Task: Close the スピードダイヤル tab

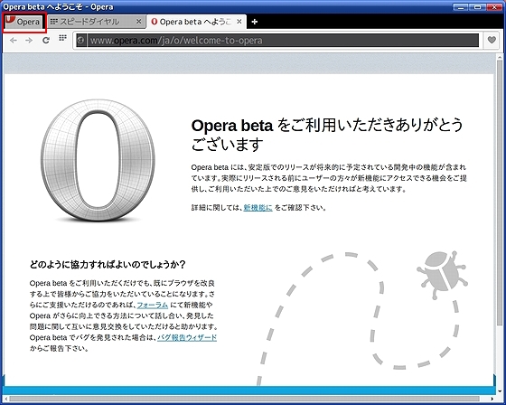Action: coord(139,22)
